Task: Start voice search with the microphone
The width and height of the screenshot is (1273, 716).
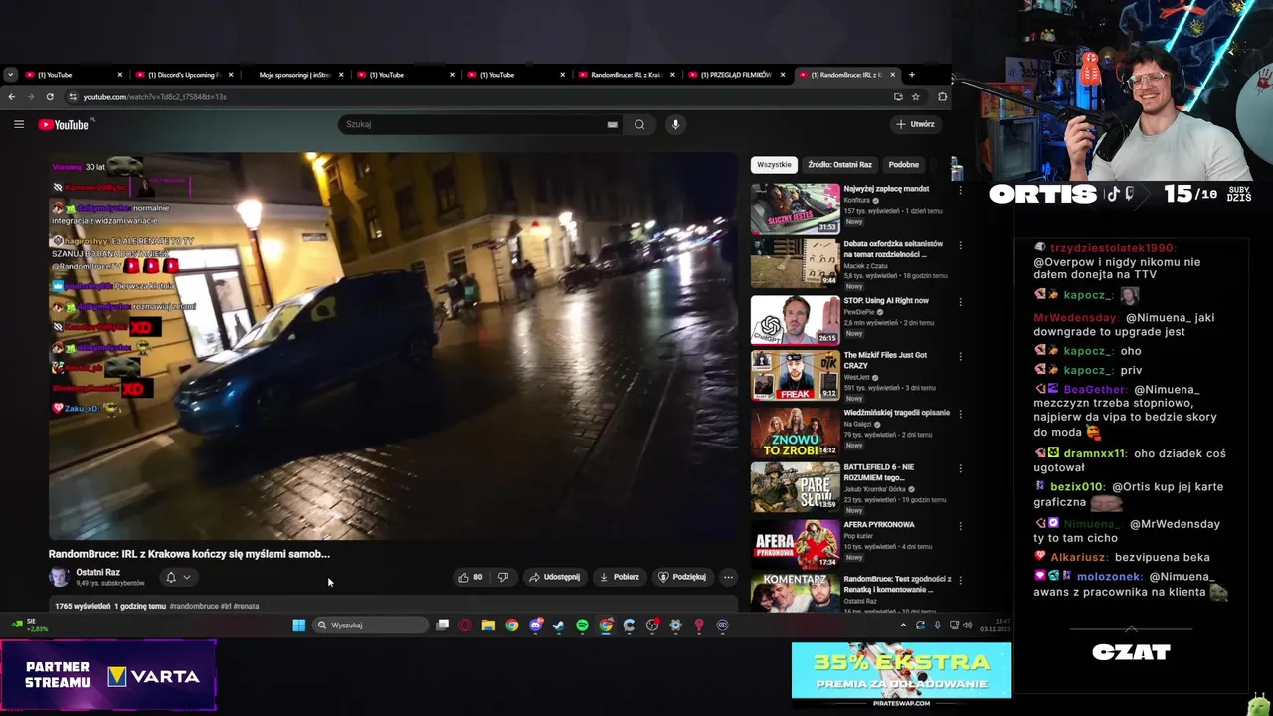Action: pyautogui.click(x=675, y=124)
